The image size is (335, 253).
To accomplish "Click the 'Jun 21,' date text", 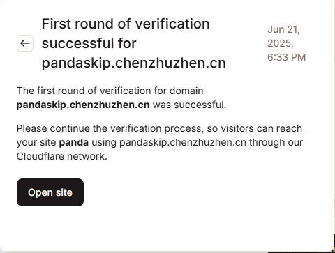I will [283, 29].
